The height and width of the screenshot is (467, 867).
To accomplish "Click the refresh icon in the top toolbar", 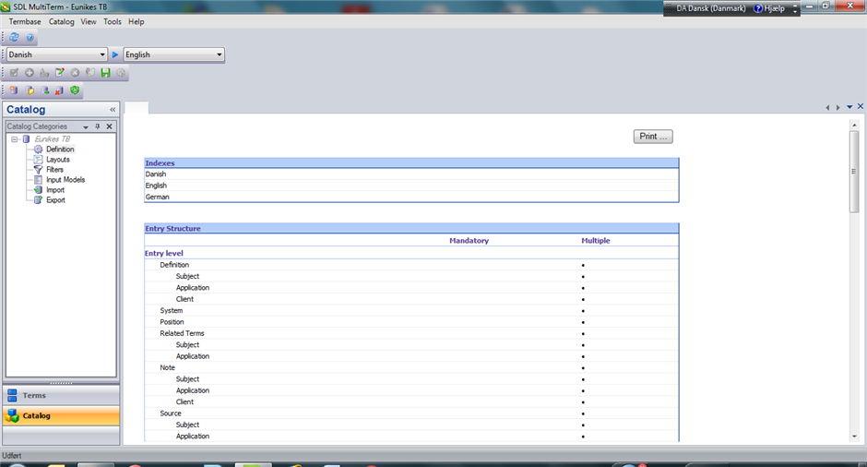I will (x=14, y=38).
